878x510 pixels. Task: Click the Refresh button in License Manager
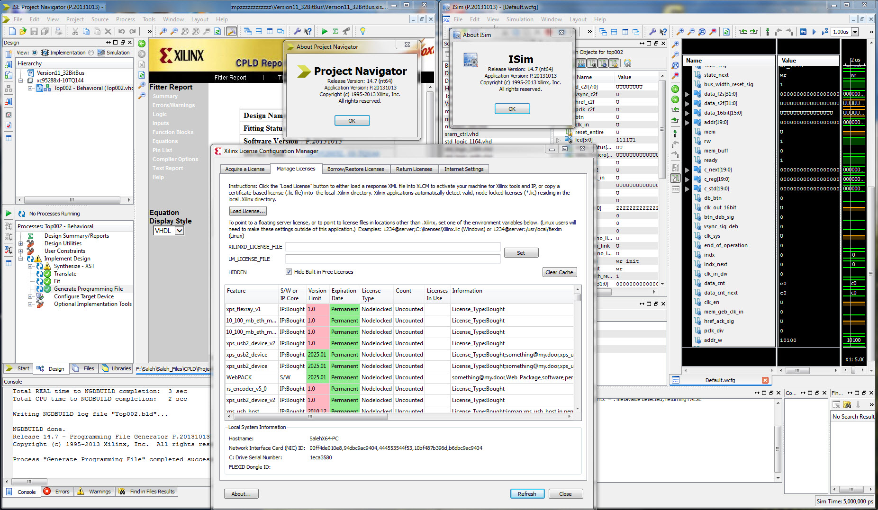(x=526, y=494)
